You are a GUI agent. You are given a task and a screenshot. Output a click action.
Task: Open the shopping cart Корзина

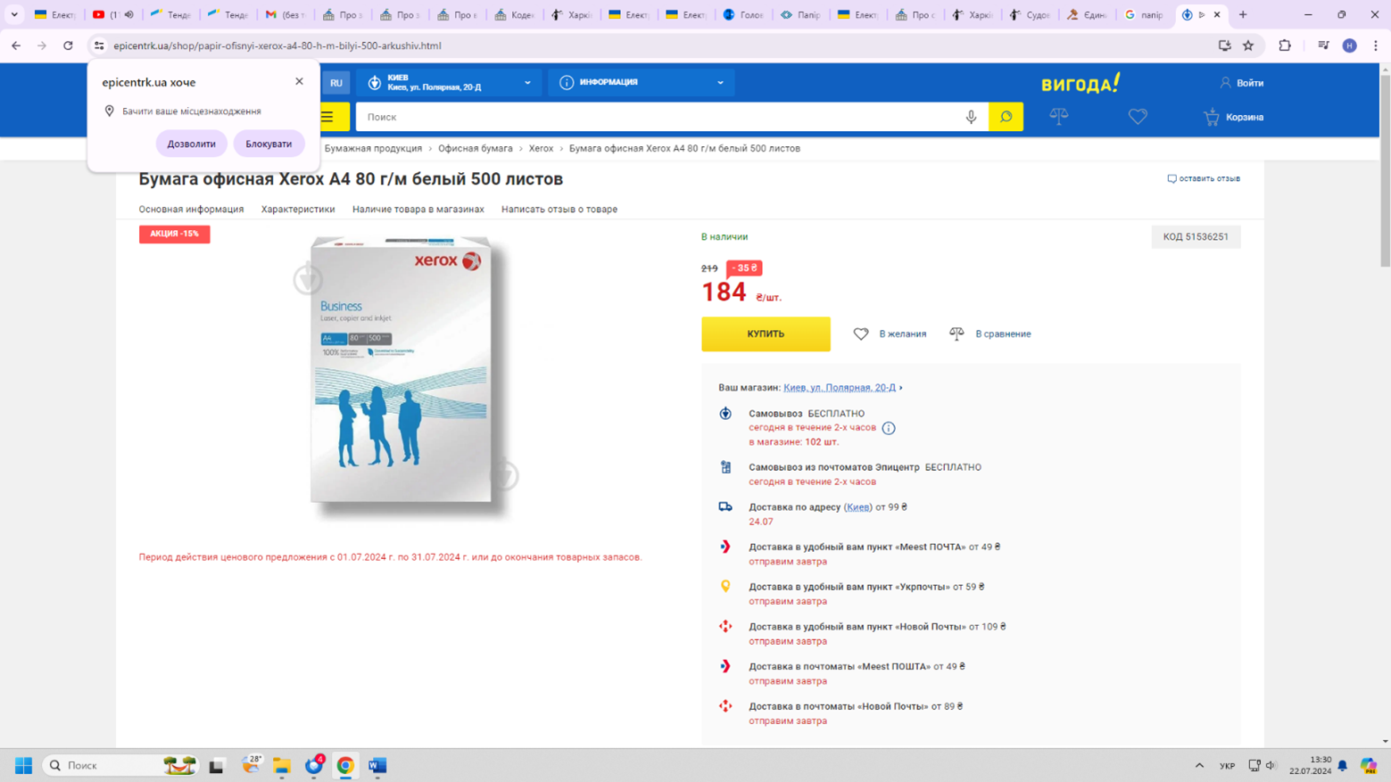click(1233, 117)
